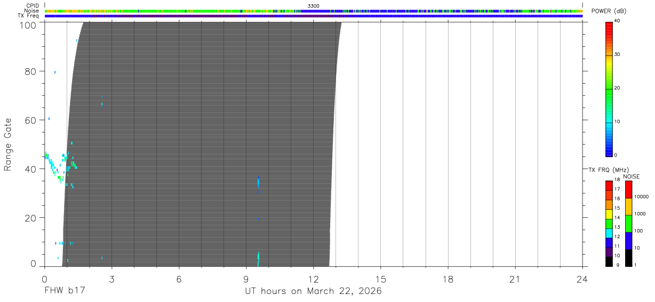Click the CPID value 3300

tap(313, 6)
